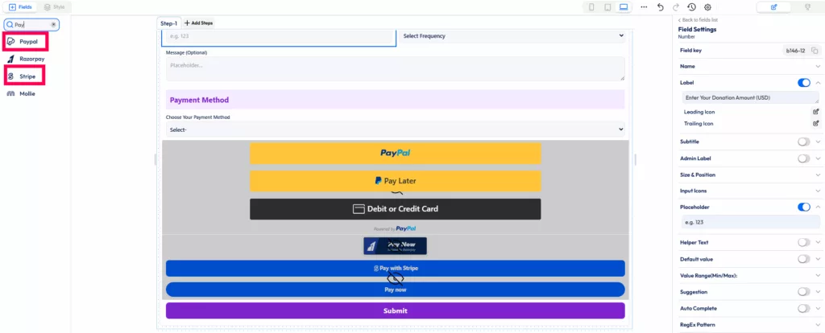Select the mobile device preview icon

click(x=592, y=7)
